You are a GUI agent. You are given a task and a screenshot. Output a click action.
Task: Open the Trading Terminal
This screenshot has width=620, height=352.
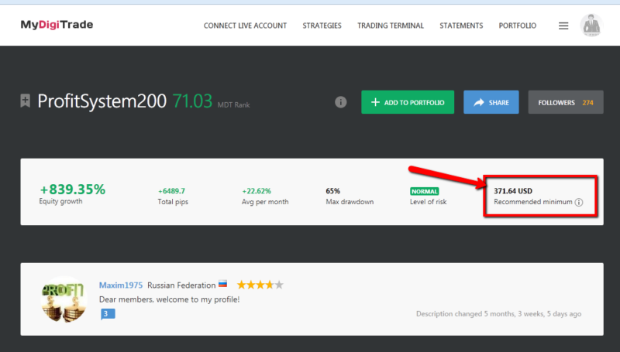(x=391, y=26)
